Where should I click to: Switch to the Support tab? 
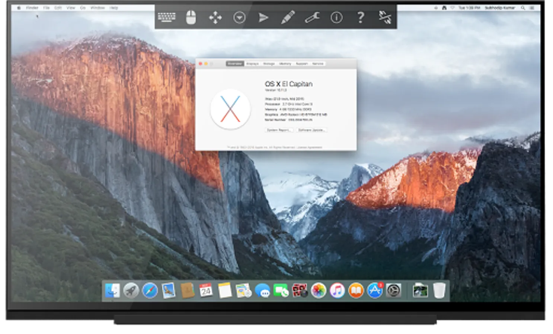click(302, 64)
